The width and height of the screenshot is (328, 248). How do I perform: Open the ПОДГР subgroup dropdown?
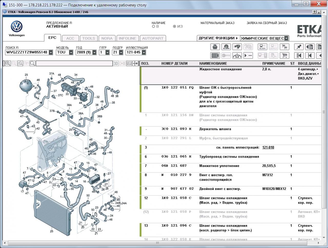pos(121,52)
